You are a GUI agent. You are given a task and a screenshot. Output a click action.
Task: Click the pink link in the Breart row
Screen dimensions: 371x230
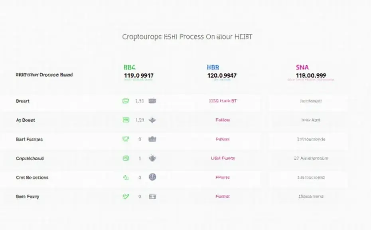click(x=223, y=101)
